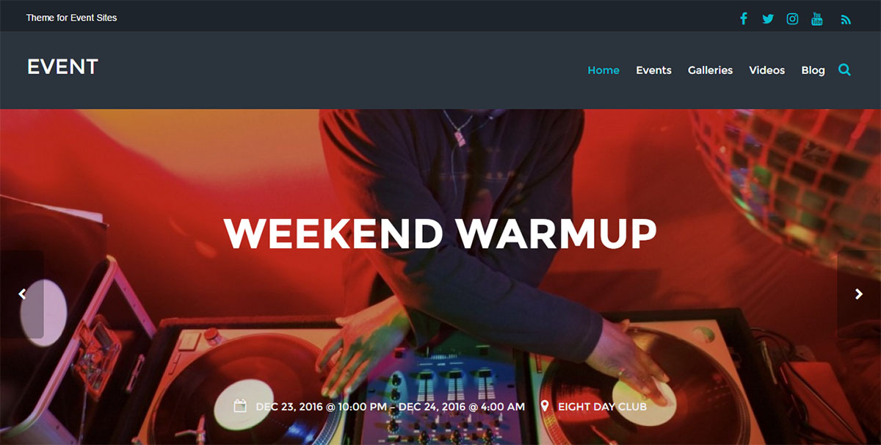Select the Home menu item

[603, 70]
